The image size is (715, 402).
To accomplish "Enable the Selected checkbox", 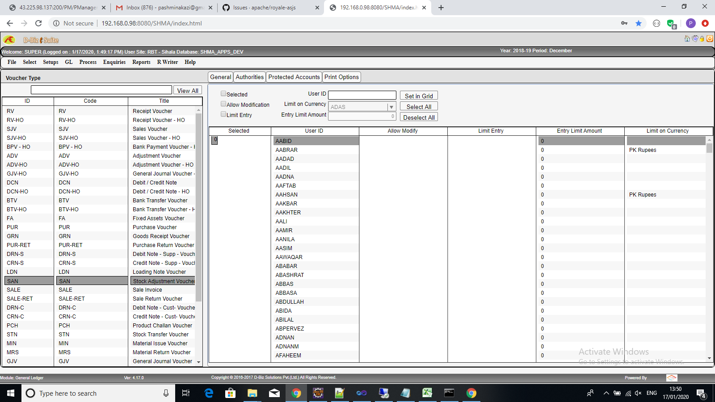I will pos(223,93).
